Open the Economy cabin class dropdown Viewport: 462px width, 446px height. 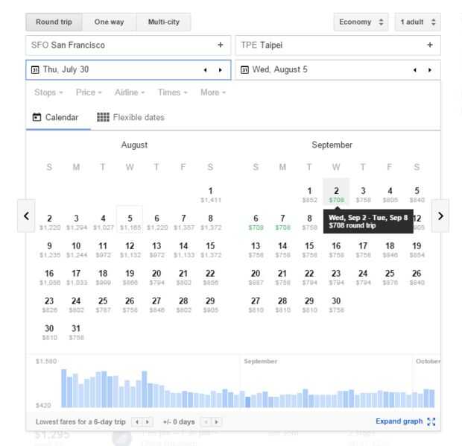(361, 22)
